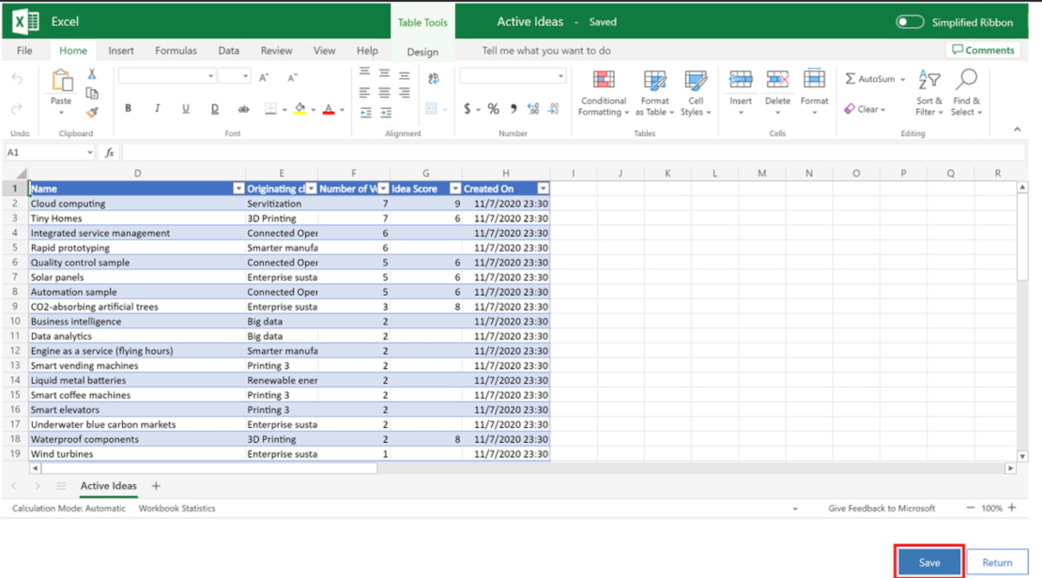1042x578 pixels.
Task: Open the Created On column filter
Action: (543, 188)
